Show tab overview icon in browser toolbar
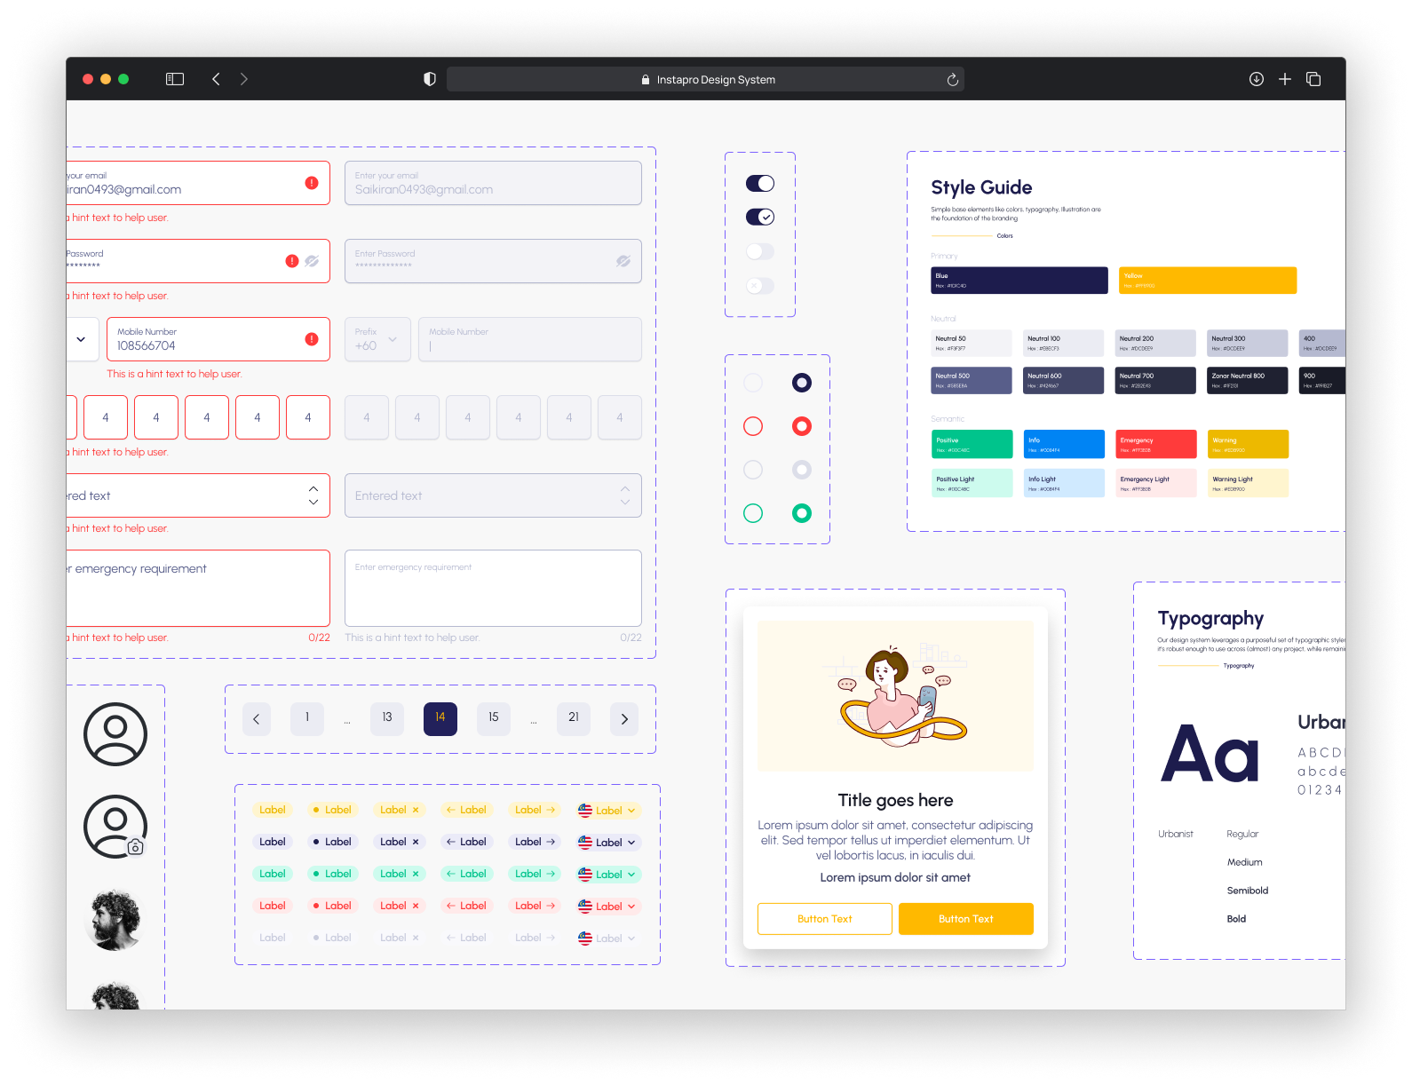This screenshot has height=1085, width=1412. coord(1313,79)
